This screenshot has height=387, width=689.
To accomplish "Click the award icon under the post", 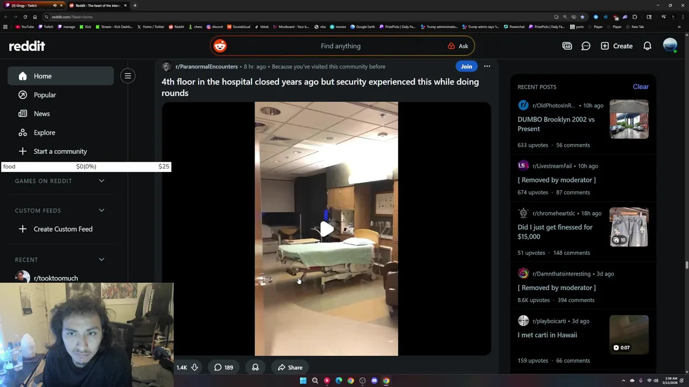I will (x=255, y=368).
